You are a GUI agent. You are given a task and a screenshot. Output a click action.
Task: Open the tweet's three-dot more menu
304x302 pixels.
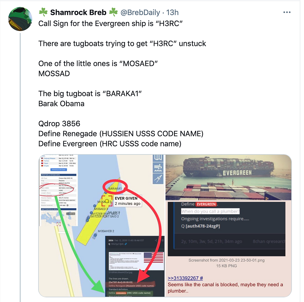(x=287, y=12)
